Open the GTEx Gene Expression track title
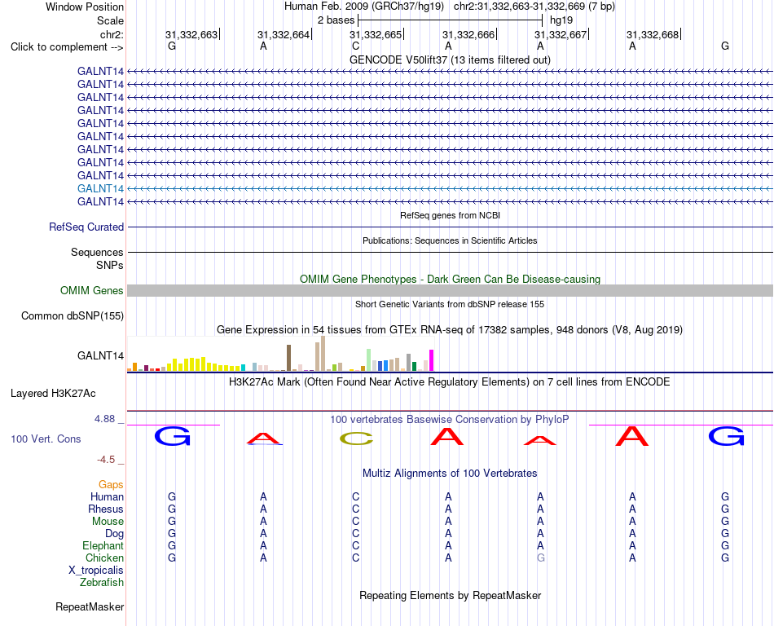 [x=450, y=330]
